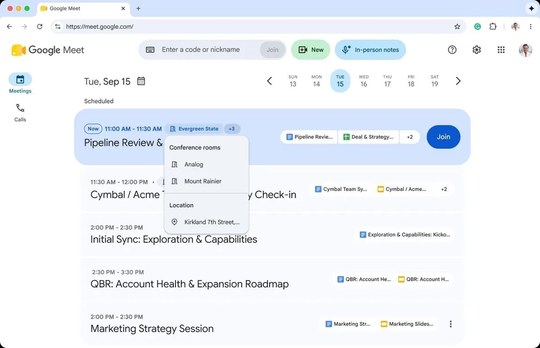
Task: Select Wednesday 16 in the week strip
Action: [x=364, y=81]
